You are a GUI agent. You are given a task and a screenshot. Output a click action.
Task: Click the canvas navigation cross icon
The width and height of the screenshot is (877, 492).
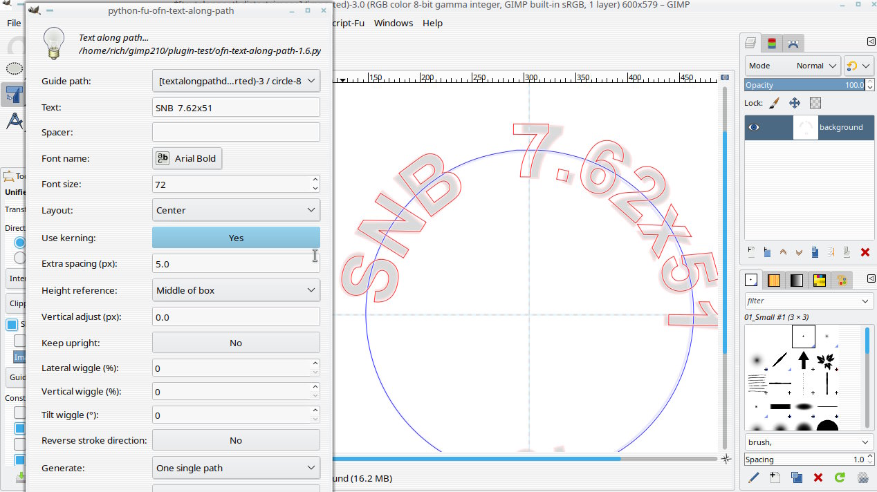point(726,458)
